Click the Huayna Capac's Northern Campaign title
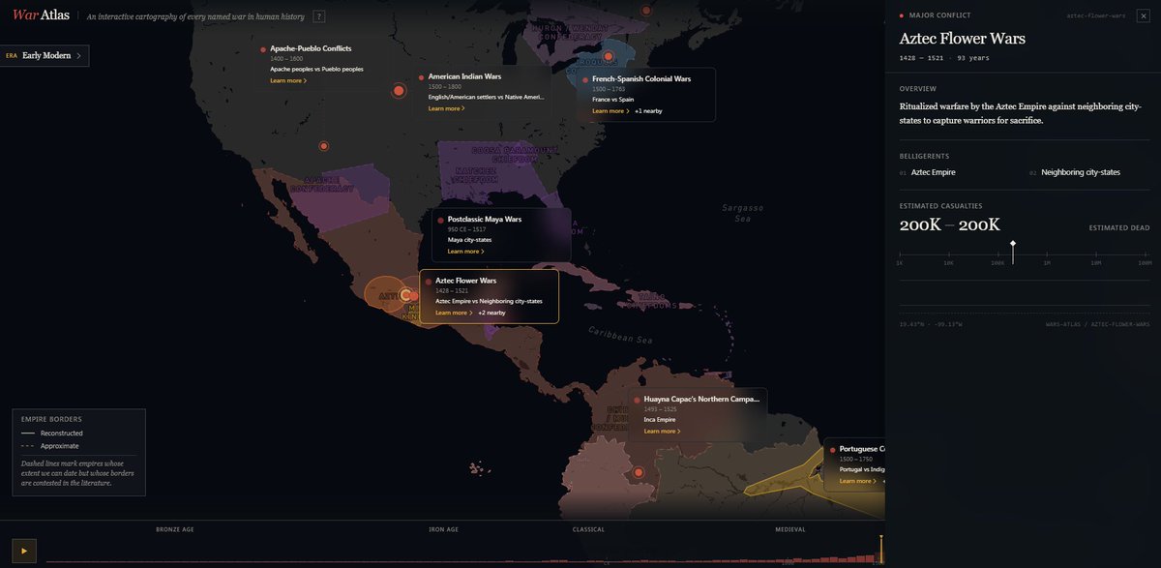Image resolution: width=1161 pixels, height=568 pixels. point(701,399)
